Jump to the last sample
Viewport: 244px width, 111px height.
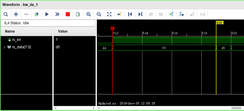(140, 14)
